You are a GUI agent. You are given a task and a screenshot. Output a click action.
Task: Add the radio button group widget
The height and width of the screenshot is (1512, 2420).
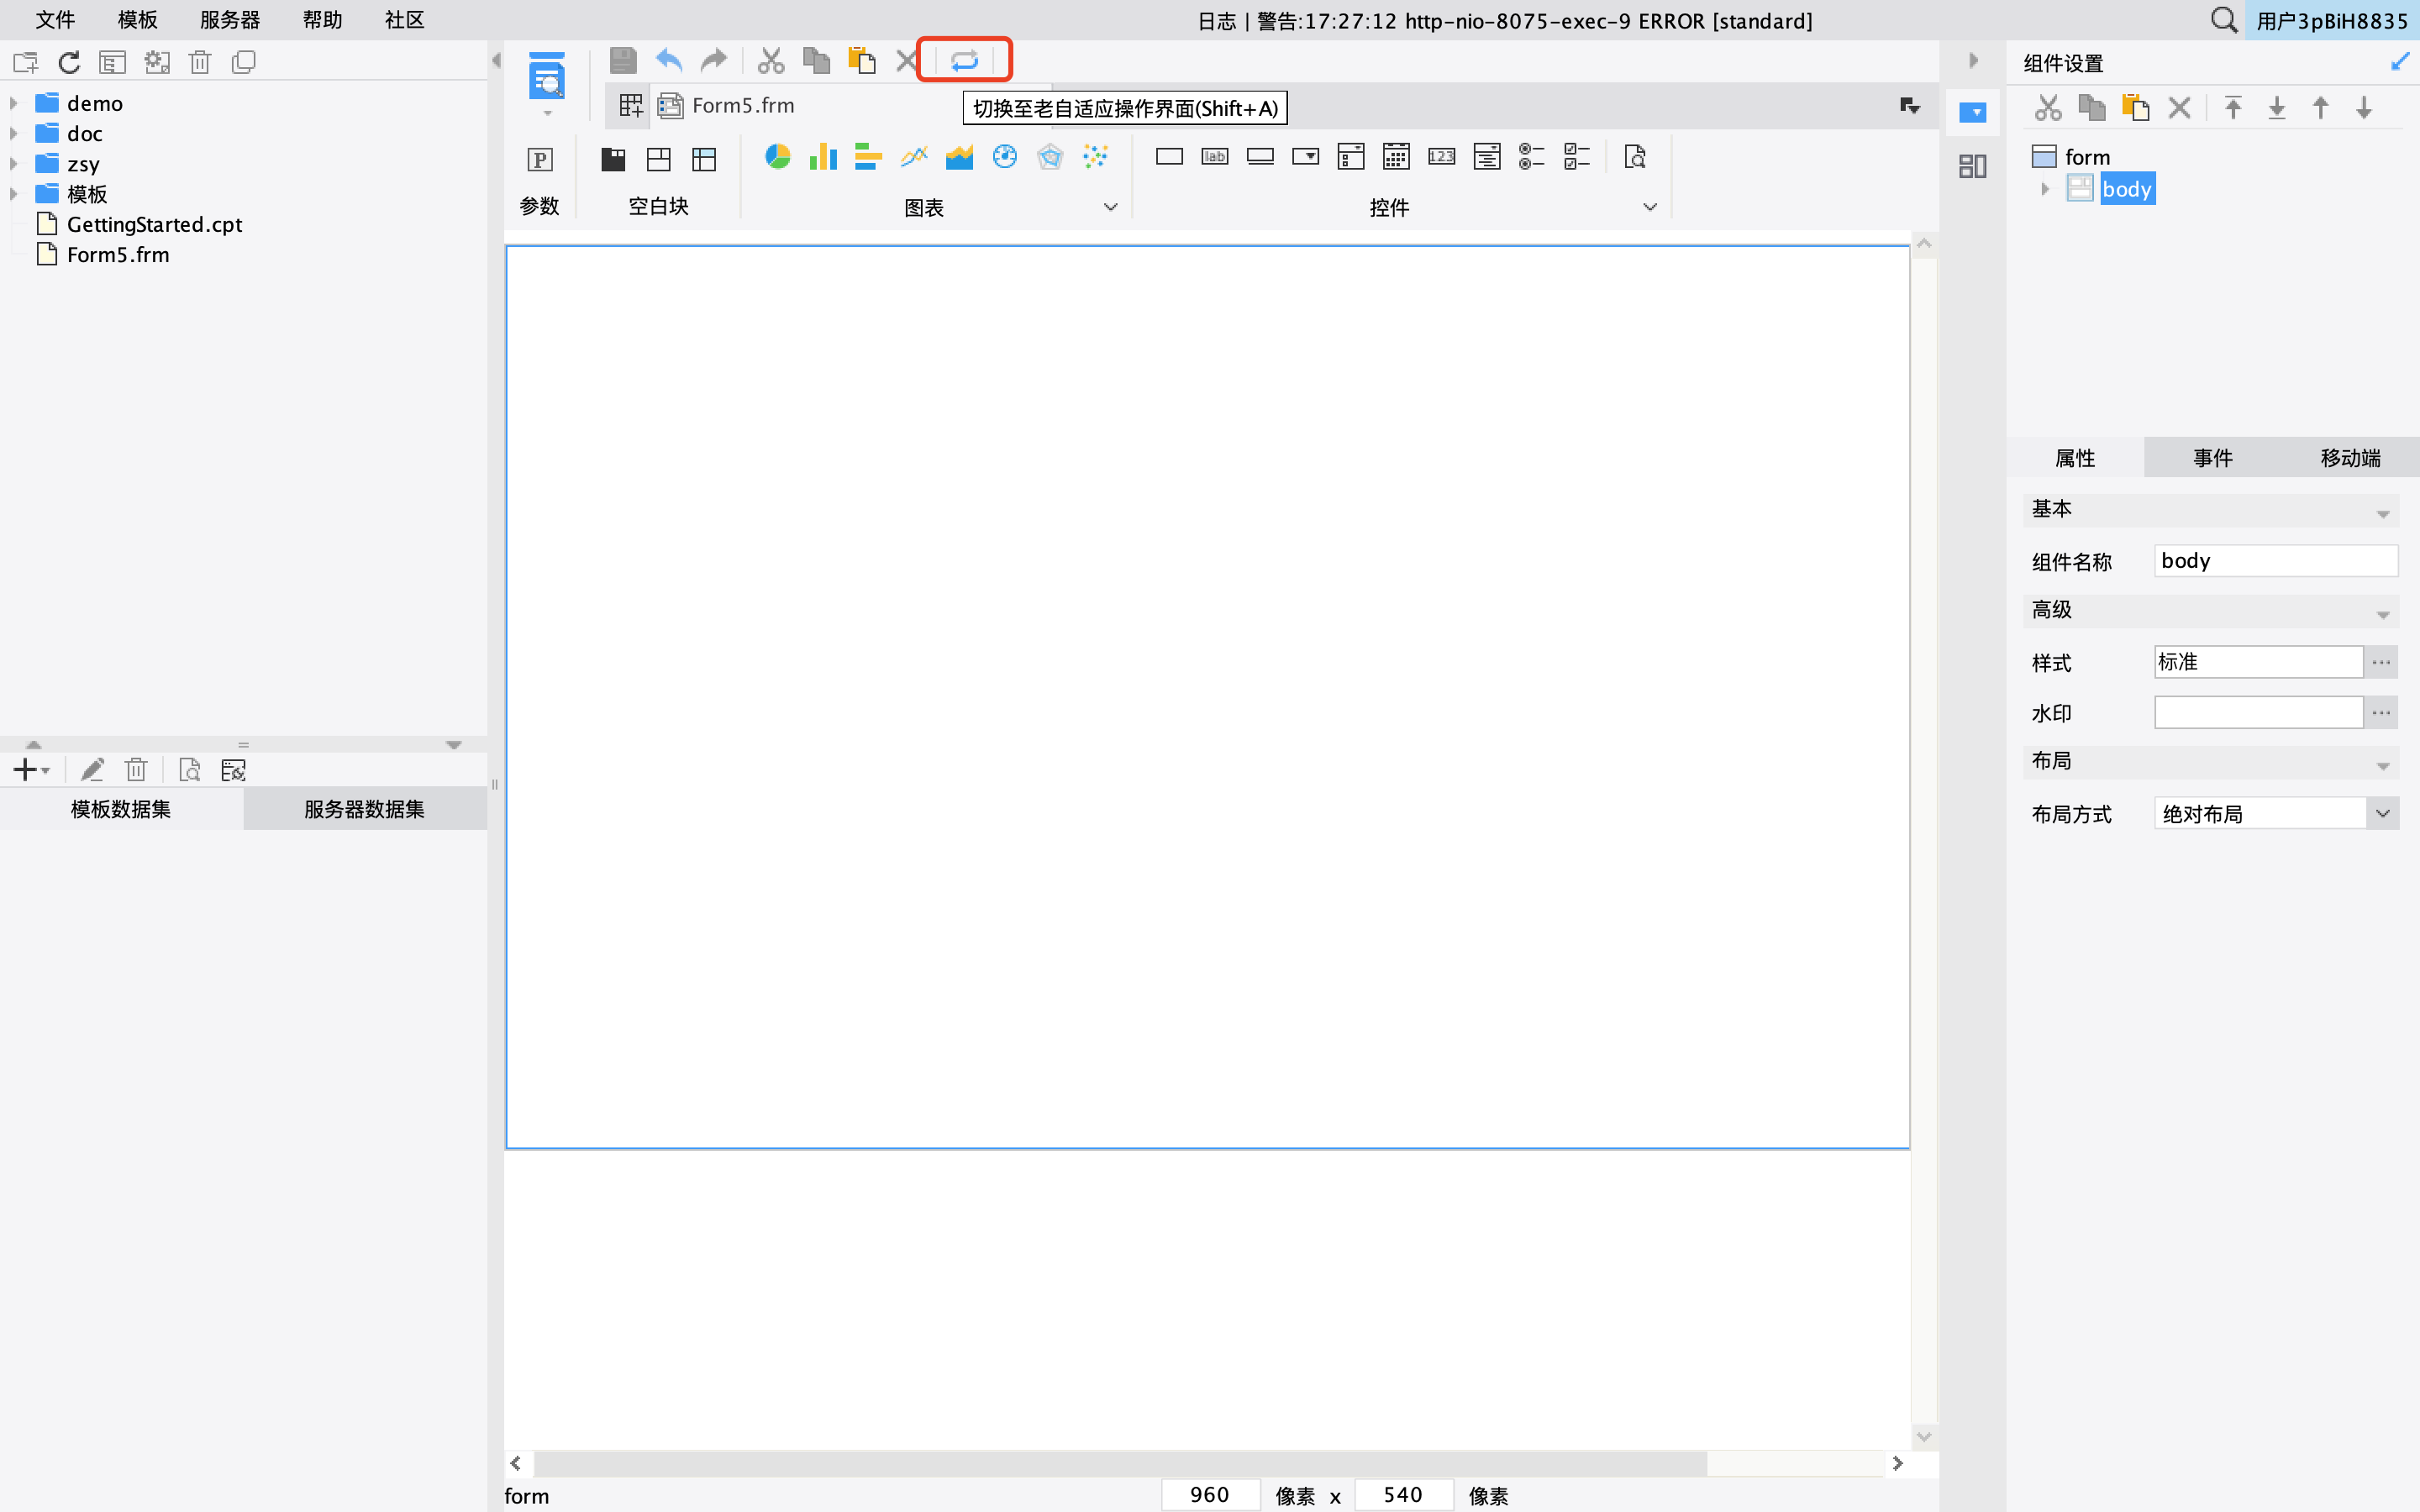point(1531,157)
